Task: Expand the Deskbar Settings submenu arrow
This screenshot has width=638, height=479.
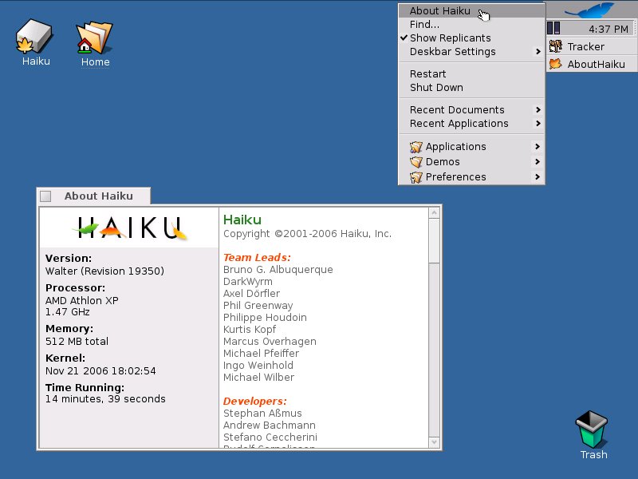Action: click(538, 51)
